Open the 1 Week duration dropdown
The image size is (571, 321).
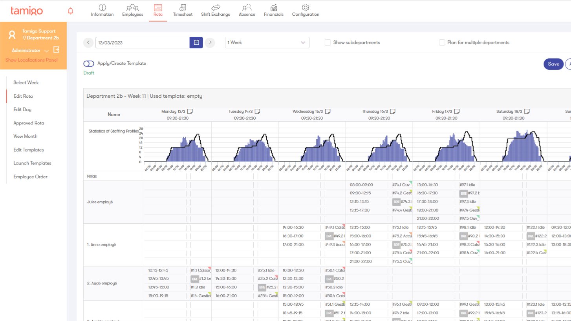267,42
